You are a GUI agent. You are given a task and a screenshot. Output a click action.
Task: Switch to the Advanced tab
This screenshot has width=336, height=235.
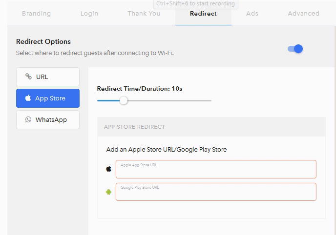(303, 13)
